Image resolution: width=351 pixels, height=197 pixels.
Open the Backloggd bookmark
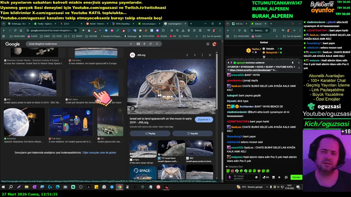tap(130, 36)
